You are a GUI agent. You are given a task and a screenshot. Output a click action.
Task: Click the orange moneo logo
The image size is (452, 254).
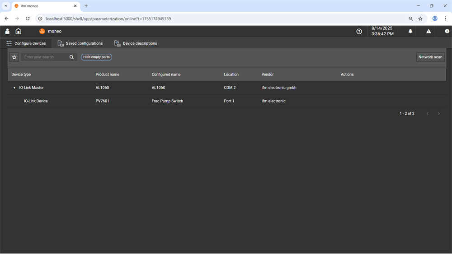[x=42, y=31]
